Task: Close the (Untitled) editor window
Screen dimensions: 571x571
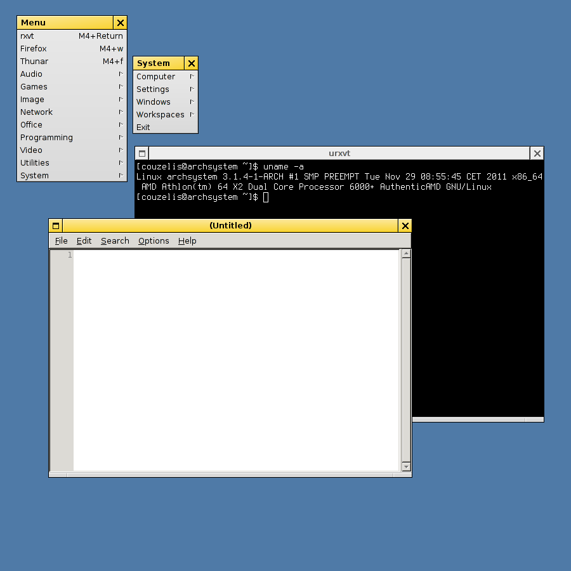Action: [x=405, y=226]
